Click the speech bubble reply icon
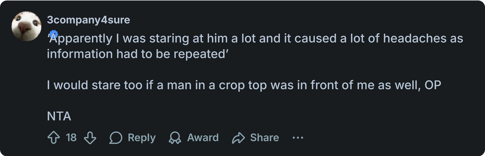Image resolution: width=485 pixels, height=156 pixels. 116,137
